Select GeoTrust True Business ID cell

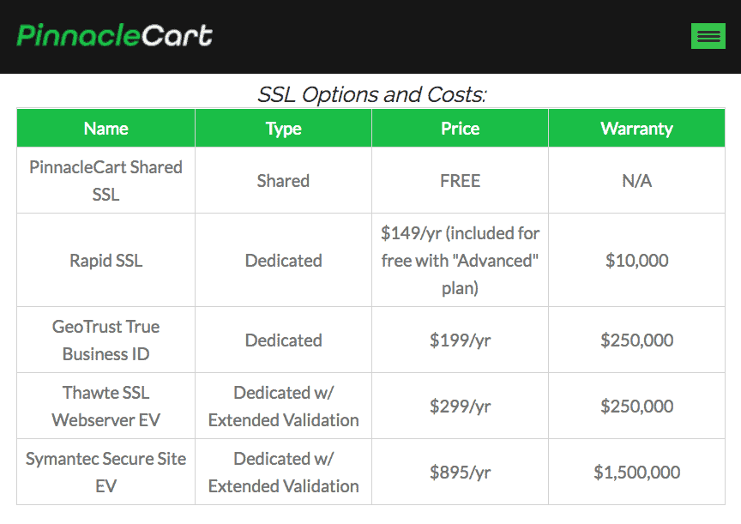point(105,340)
